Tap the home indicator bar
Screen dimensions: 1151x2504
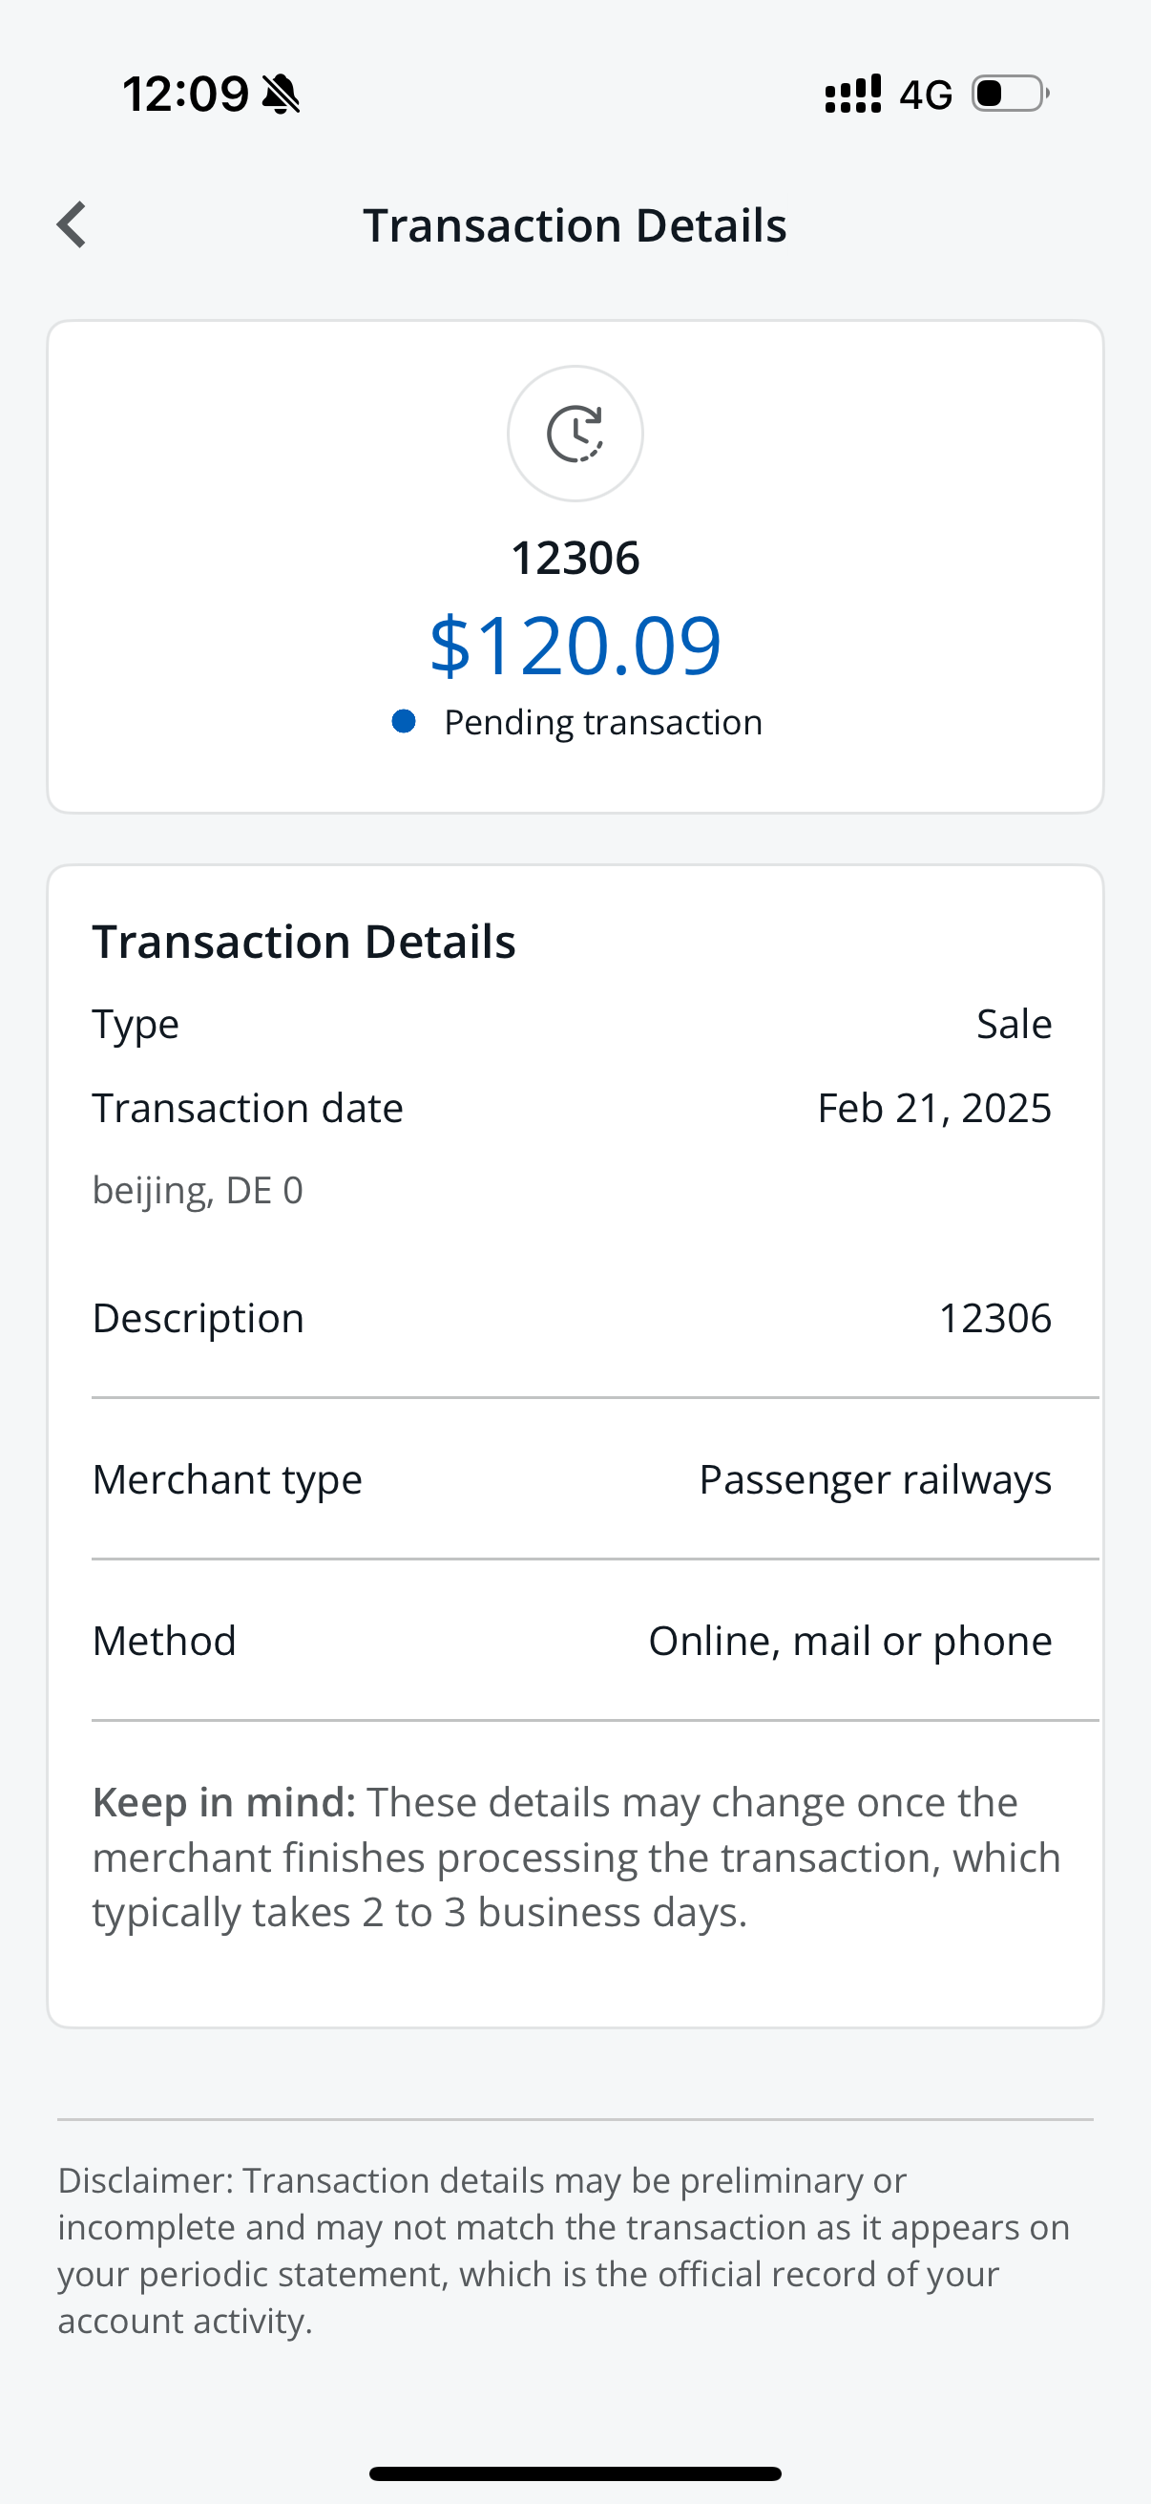[x=575, y=2472]
